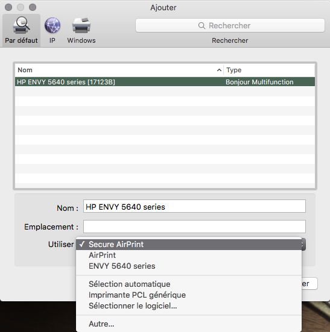Choose AirPrint driver option

pos(189,255)
